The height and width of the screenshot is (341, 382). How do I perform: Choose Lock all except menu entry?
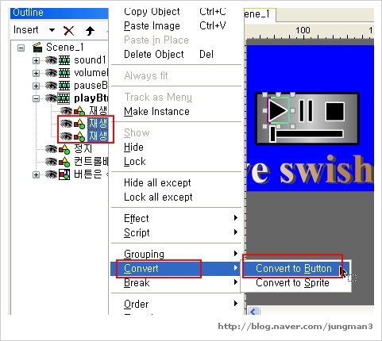coord(158,197)
